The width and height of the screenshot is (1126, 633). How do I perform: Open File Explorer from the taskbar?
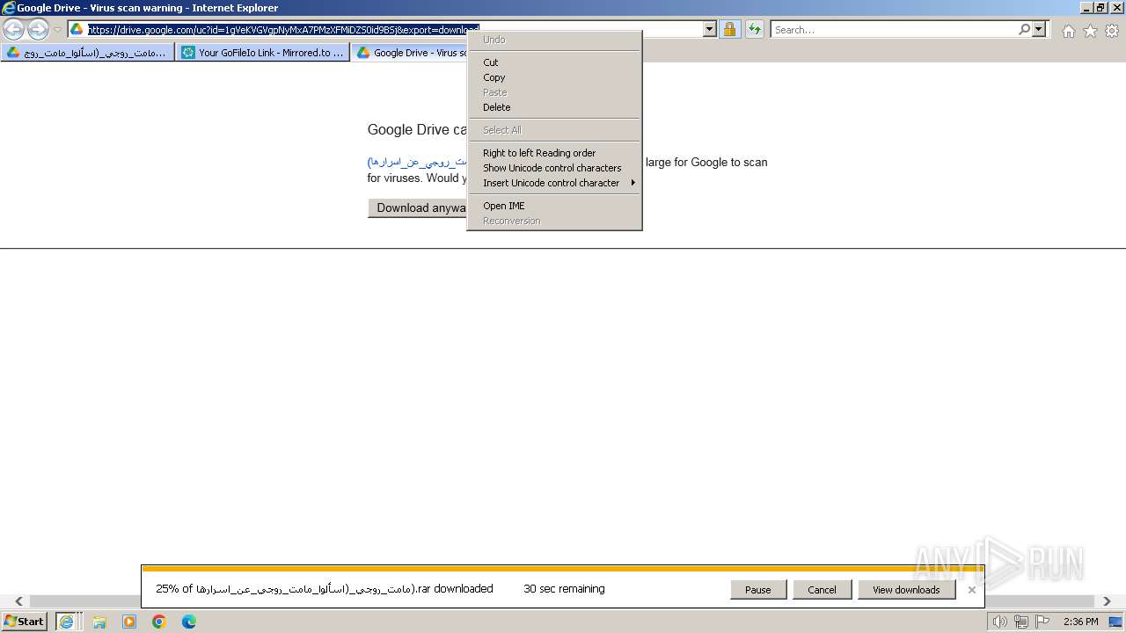click(x=99, y=622)
